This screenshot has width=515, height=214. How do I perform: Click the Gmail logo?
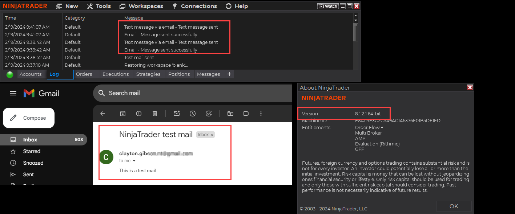click(x=41, y=93)
